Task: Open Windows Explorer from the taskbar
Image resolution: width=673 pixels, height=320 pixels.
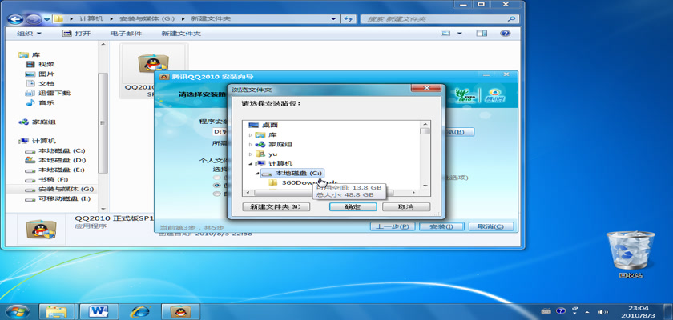Action: tap(57, 310)
